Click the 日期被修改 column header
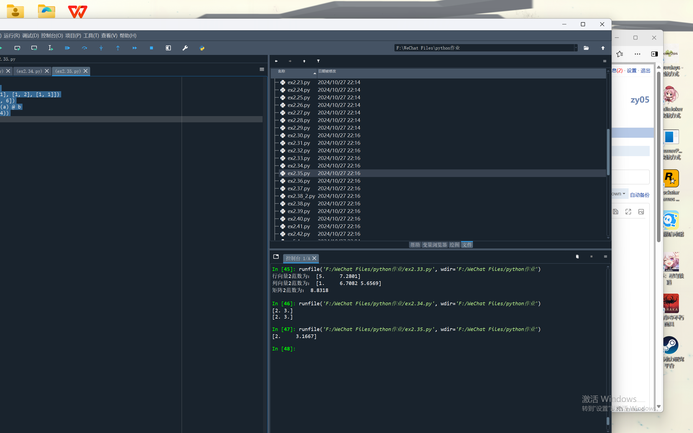693x433 pixels. (x=327, y=71)
